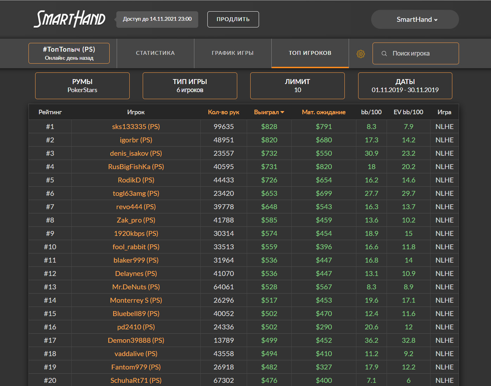This screenshot has width=491, height=386.
Task: Open player togl63amg (PS)
Action: click(136, 193)
